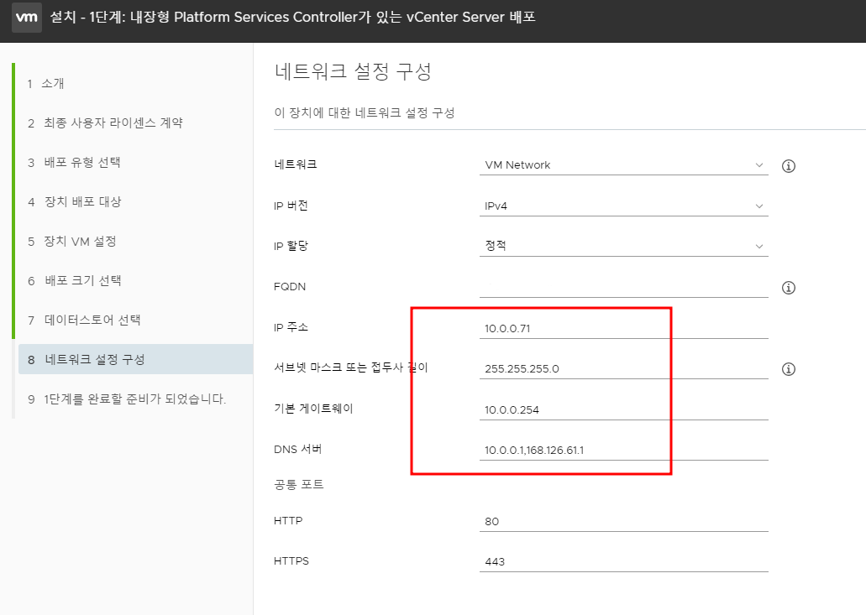This screenshot has height=615, width=866.
Task: Focus the 기본 게이트웨이 field 10.0.0.254
Action: [x=623, y=409]
